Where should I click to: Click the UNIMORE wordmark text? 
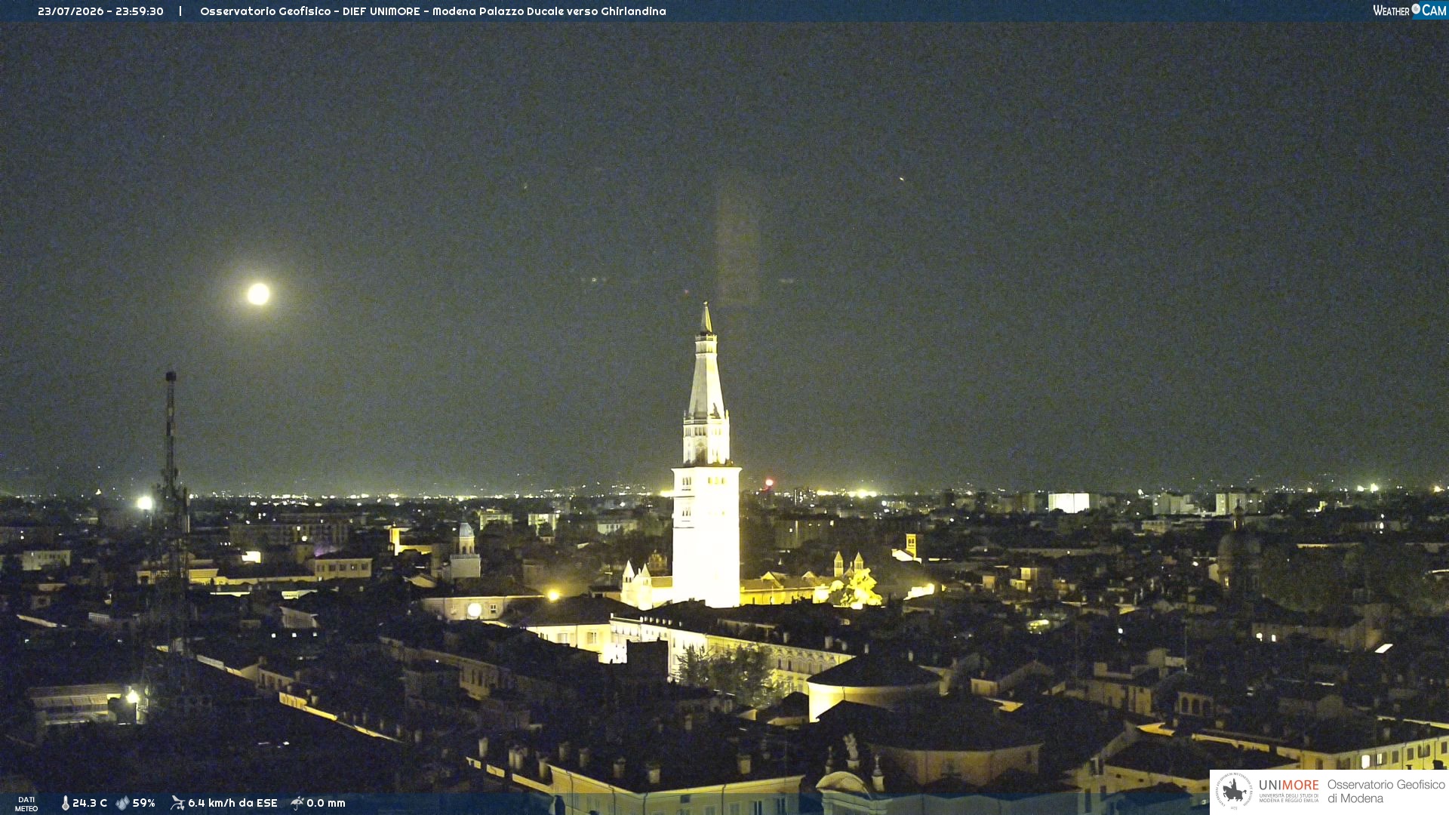pyautogui.click(x=1289, y=786)
